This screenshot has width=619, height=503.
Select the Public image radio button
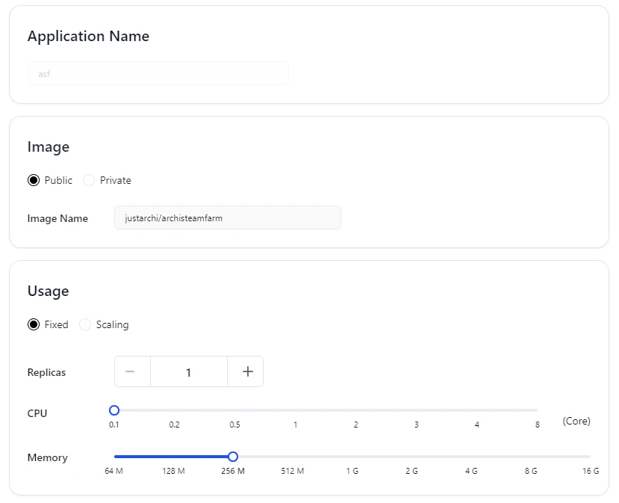pyautogui.click(x=34, y=180)
